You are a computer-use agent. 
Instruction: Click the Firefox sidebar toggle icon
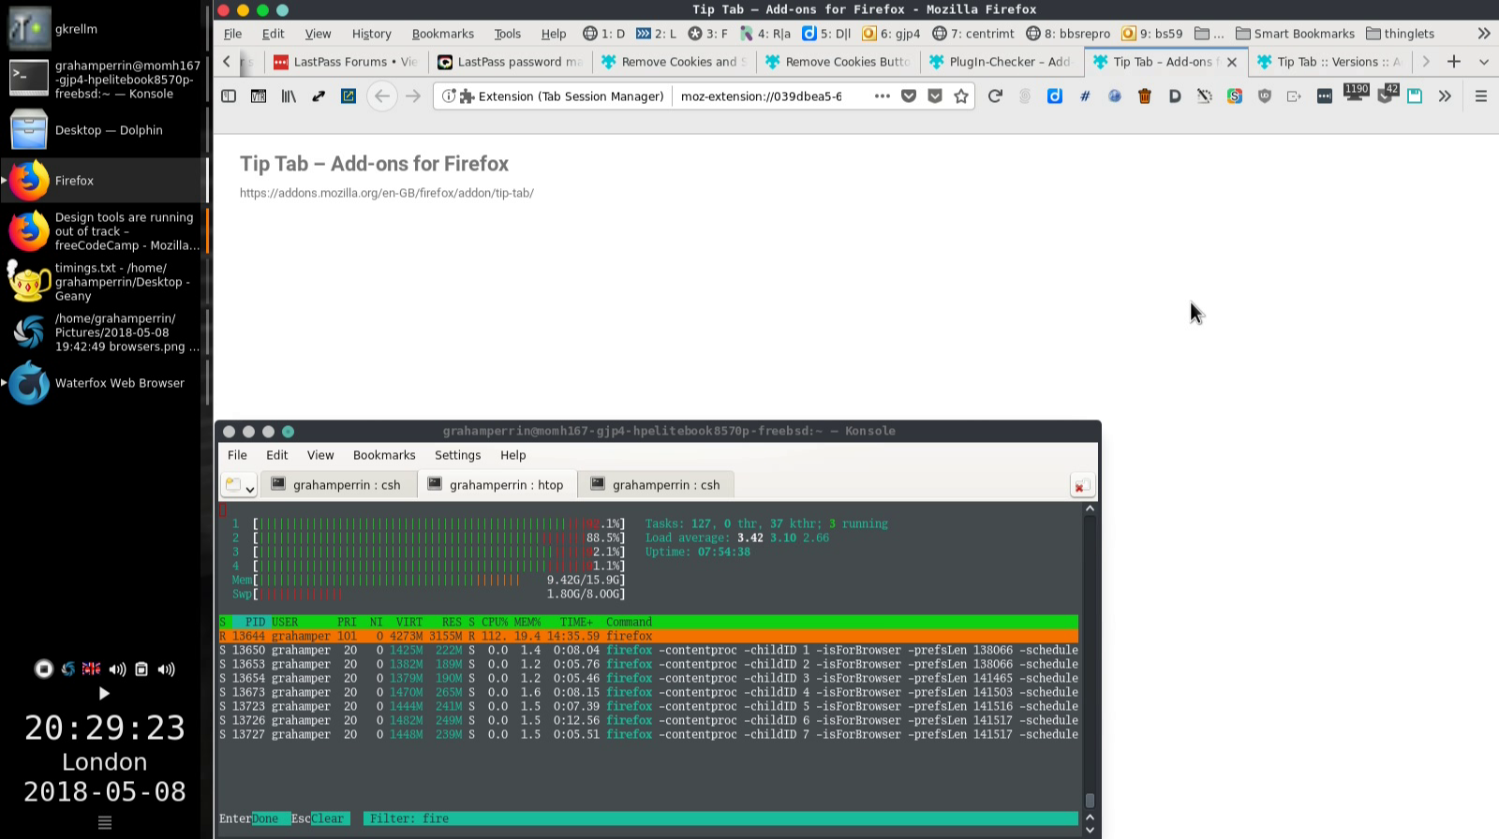coord(229,96)
